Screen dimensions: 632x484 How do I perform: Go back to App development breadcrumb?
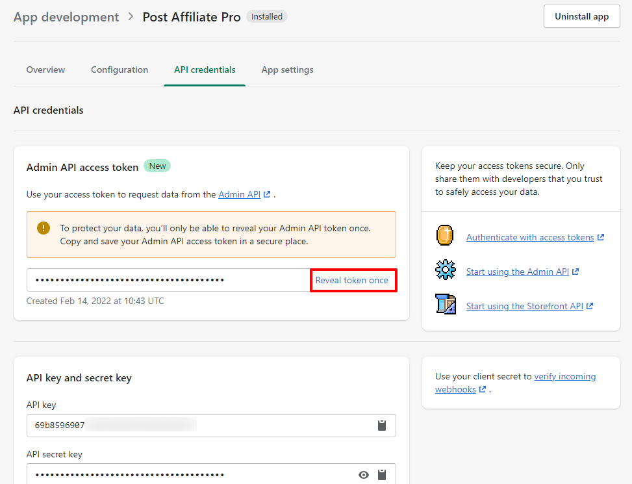[x=66, y=17]
